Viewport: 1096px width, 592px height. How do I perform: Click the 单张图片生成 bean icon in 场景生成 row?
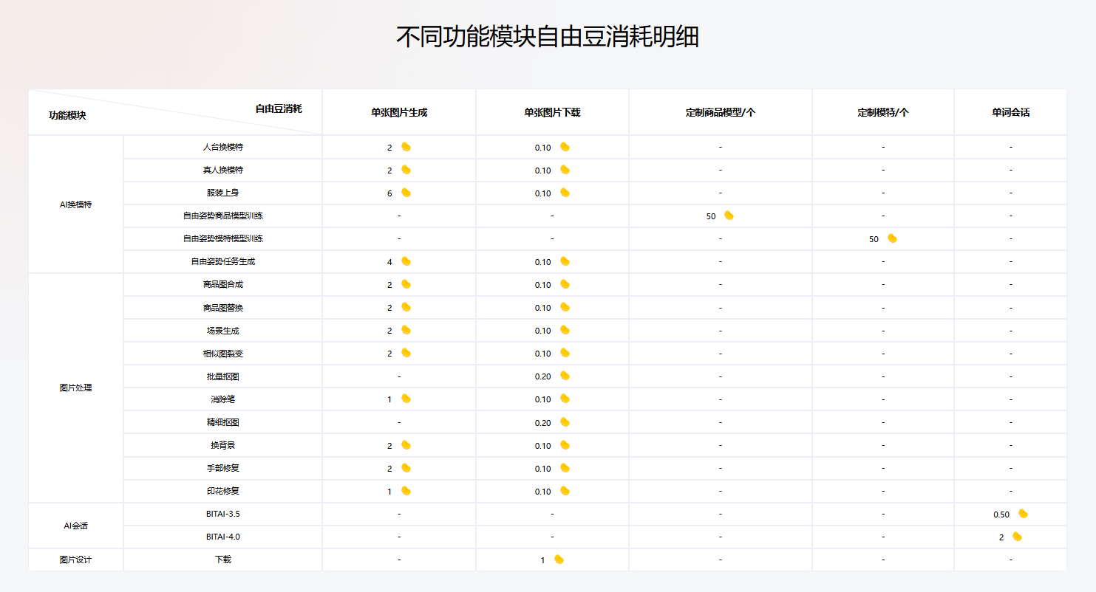tap(406, 330)
